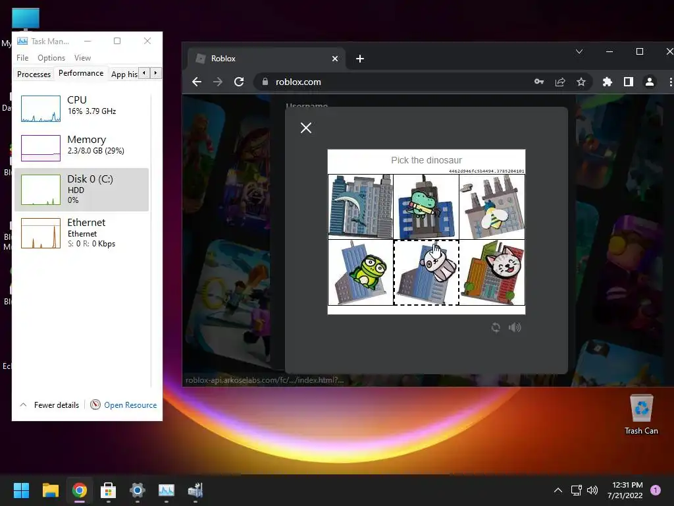The height and width of the screenshot is (506, 674).
Task: Show hidden system tray icons
Action: [x=558, y=490]
